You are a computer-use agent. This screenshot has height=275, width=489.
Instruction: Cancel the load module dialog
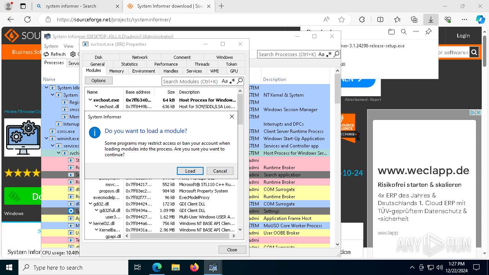pyautogui.click(x=220, y=171)
